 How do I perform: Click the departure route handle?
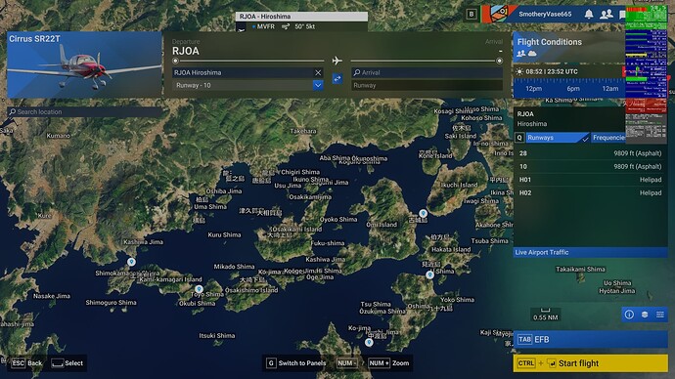(x=175, y=61)
